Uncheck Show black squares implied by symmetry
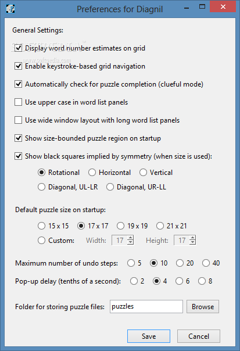The height and width of the screenshot is (351, 240). (x=19, y=156)
